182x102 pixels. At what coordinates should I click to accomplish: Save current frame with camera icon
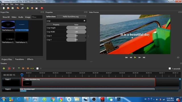point(178,58)
